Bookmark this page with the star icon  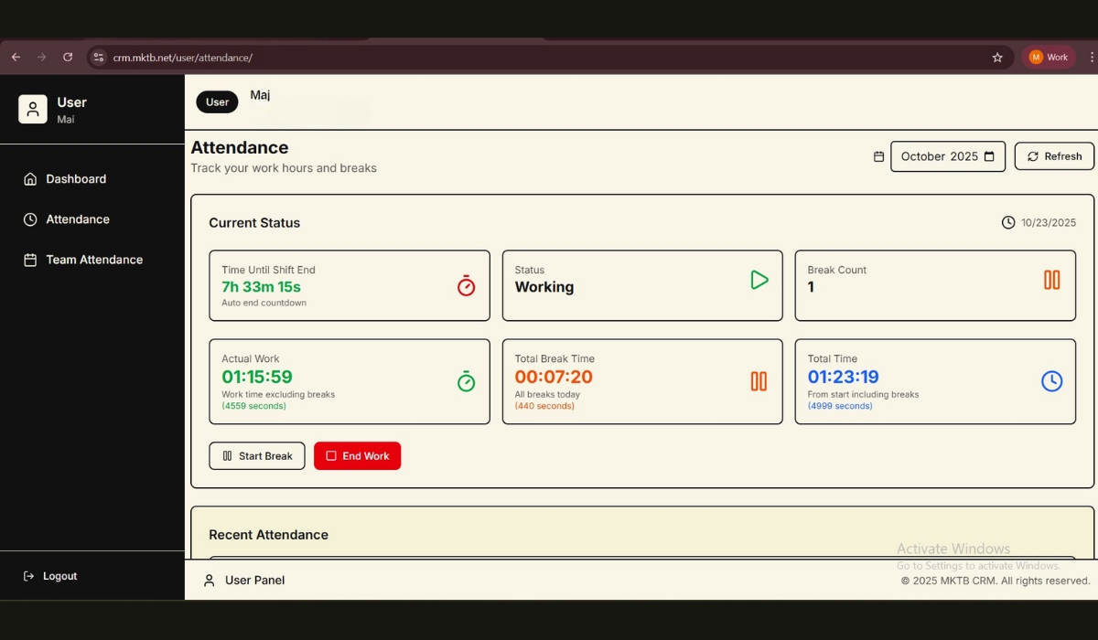(x=997, y=58)
